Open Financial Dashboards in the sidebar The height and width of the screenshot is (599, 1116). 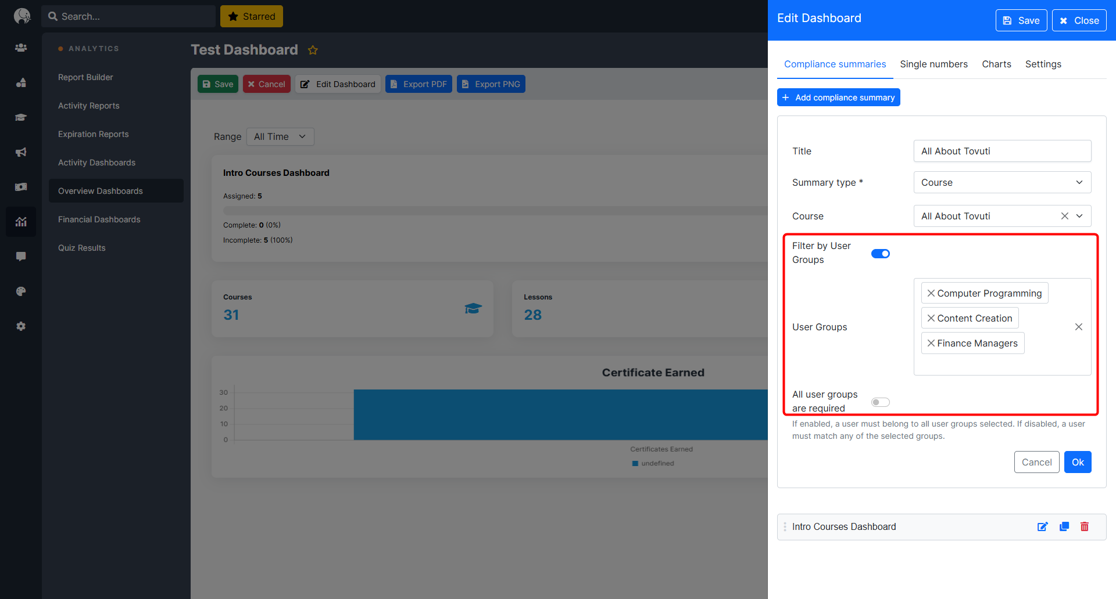tap(99, 219)
